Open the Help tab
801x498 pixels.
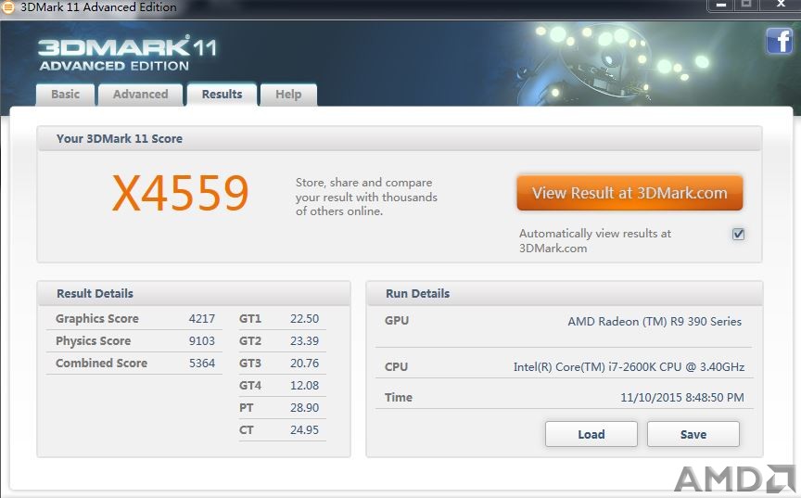point(288,95)
